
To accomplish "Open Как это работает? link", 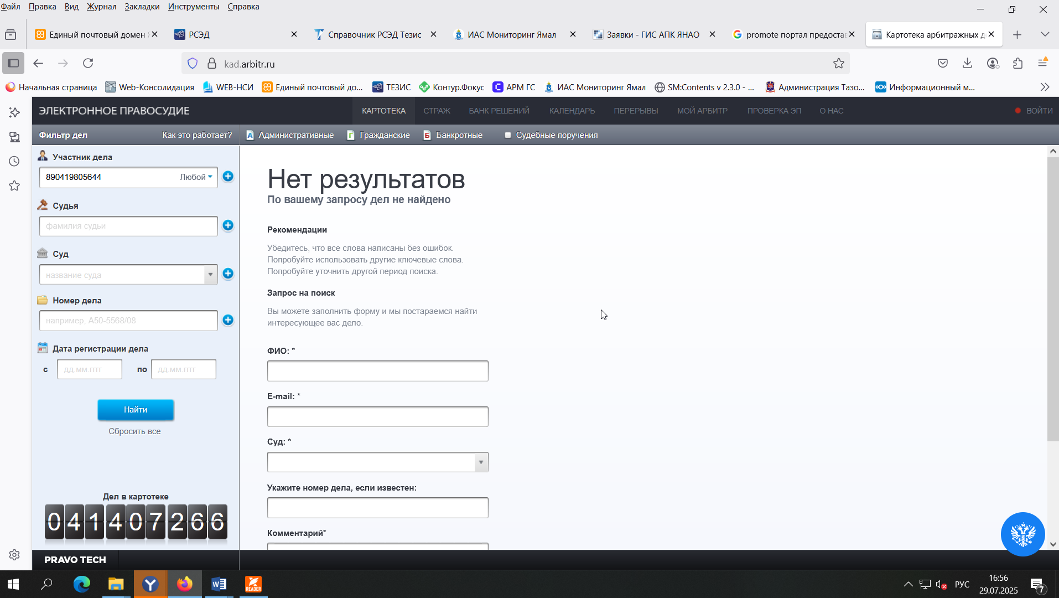I will [197, 135].
